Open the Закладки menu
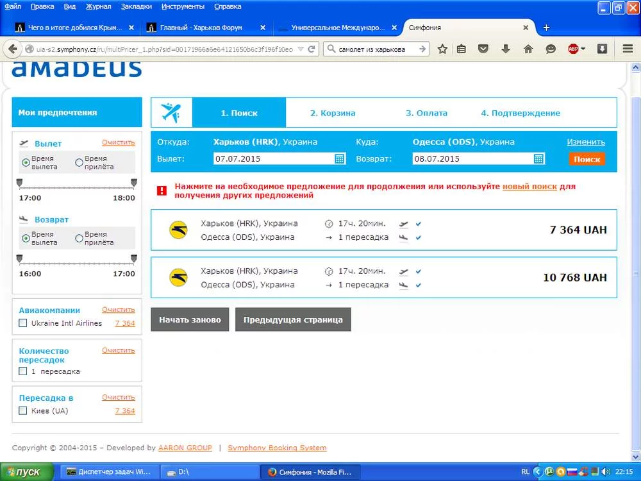The width and height of the screenshot is (641, 481). (x=136, y=6)
